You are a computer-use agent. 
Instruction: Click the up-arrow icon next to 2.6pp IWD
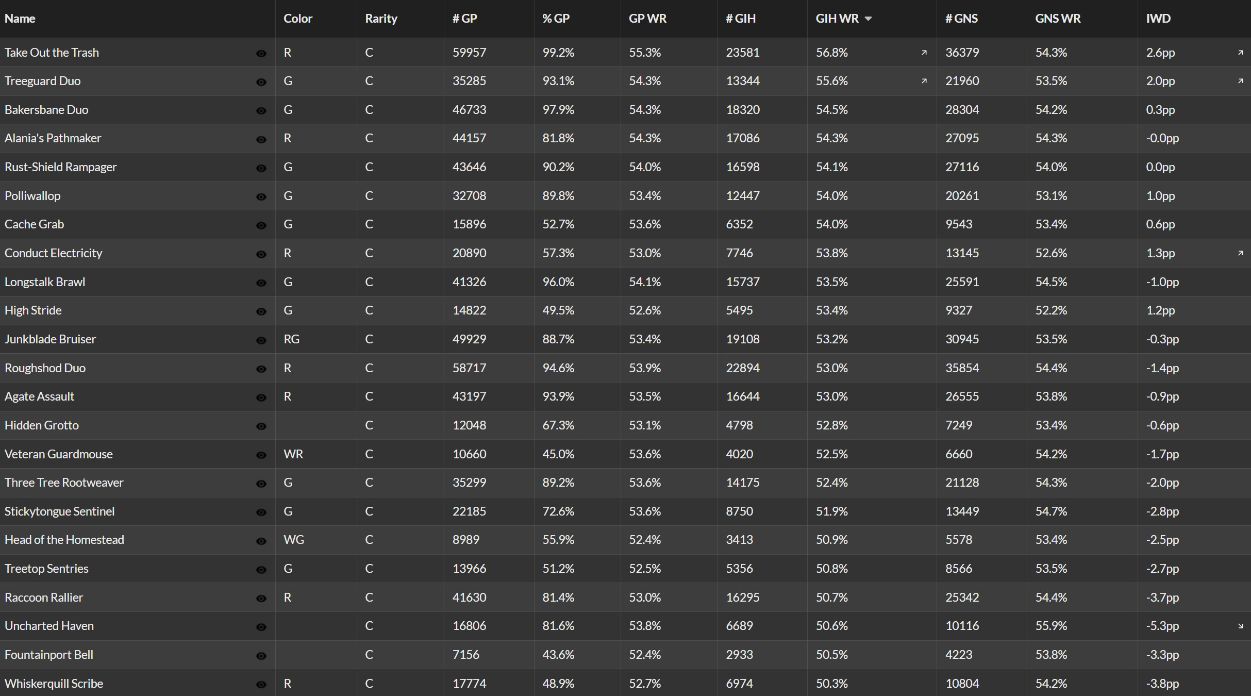coord(1241,53)
